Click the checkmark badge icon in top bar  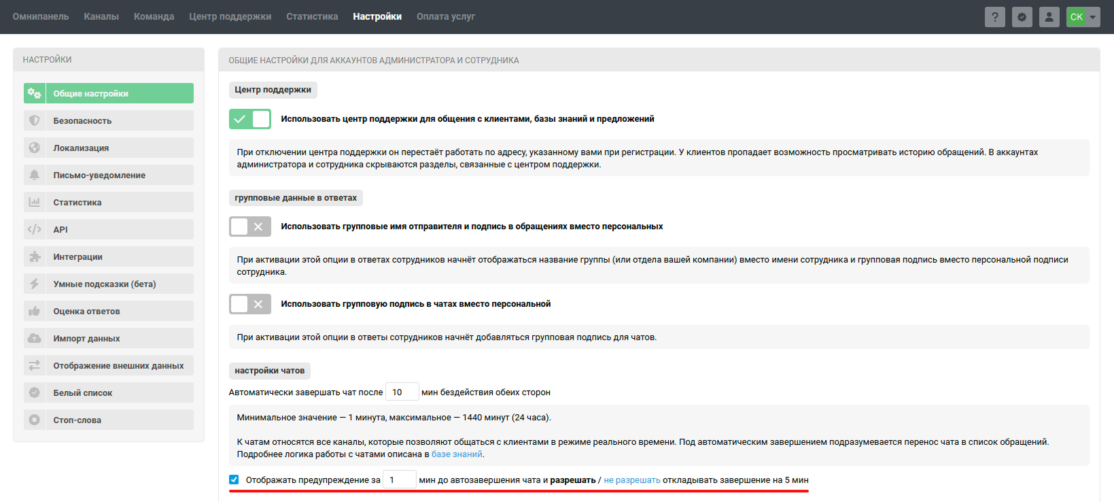[x=1022, y=17]
